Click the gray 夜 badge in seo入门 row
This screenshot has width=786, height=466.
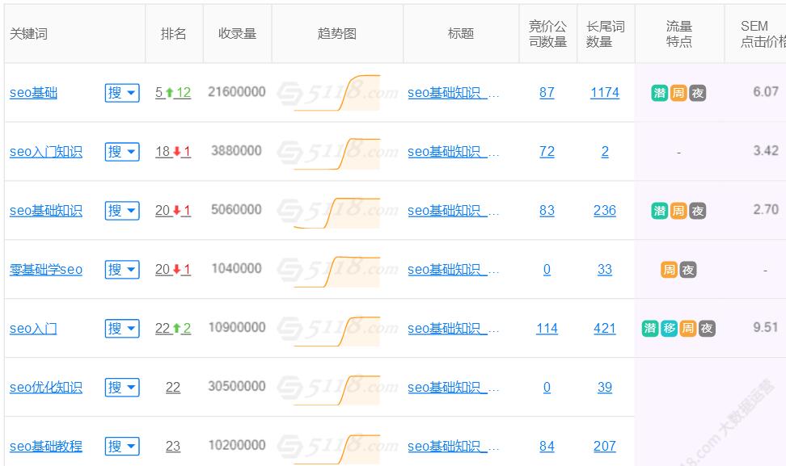coord(707,329)
